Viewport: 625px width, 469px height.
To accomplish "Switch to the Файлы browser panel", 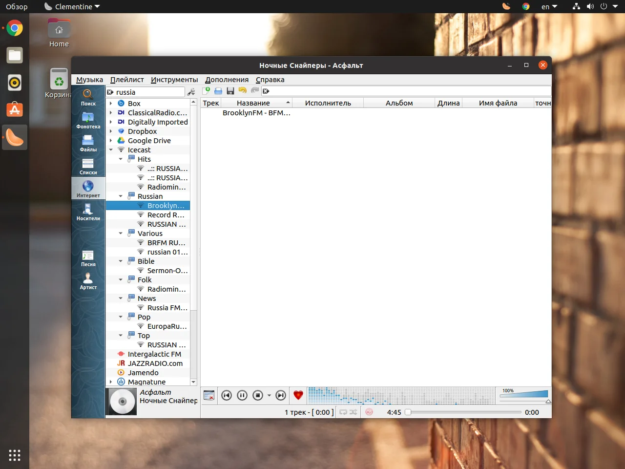I will pyautogui.click(x=88, y=142).
